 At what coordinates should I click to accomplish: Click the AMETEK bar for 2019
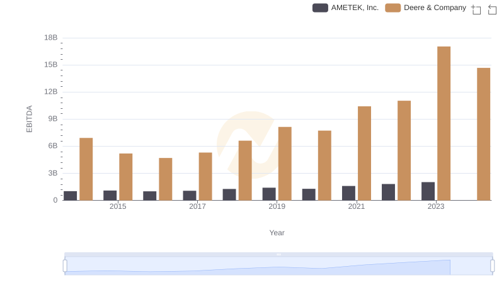269,194
